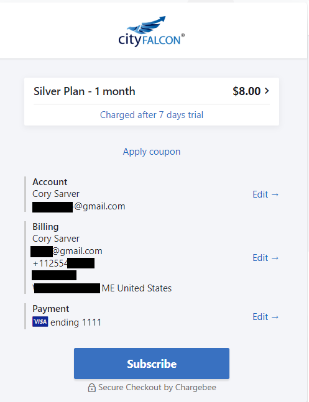Screen dimensions: 309x402
Task: Click the Subscribe button
Action: click(152, 363)
